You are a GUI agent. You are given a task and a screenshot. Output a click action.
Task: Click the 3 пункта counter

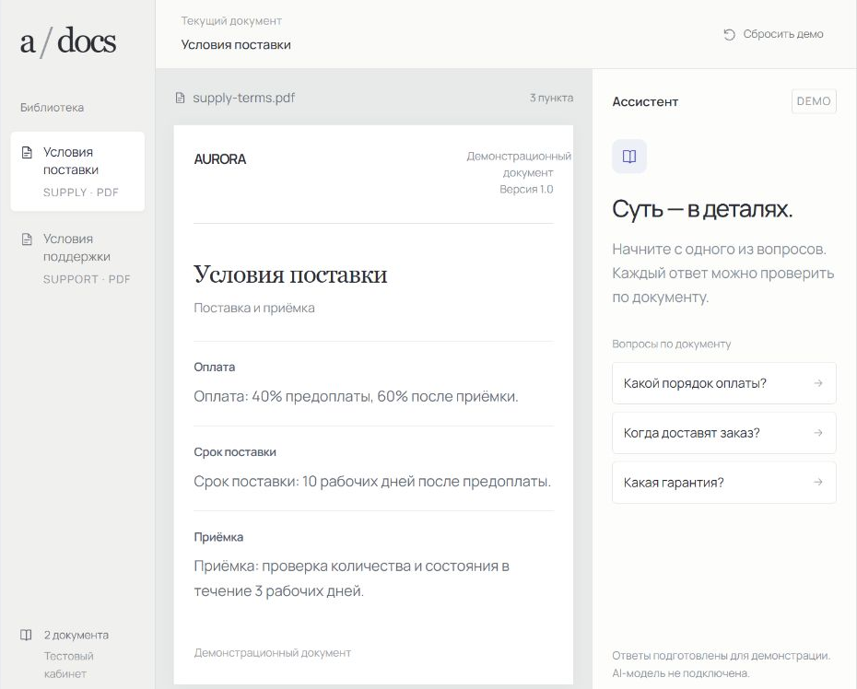click(x=551, y=98)
